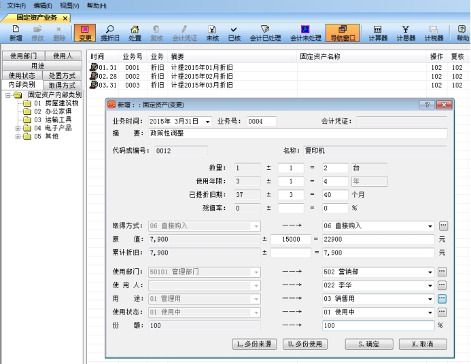Click the 业务号 field showing 0004

coord(262,122)
